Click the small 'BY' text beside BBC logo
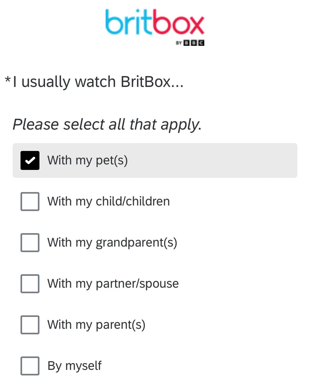Image resolution: width=310 pixels, height=382 pixels. click(179, 43)
